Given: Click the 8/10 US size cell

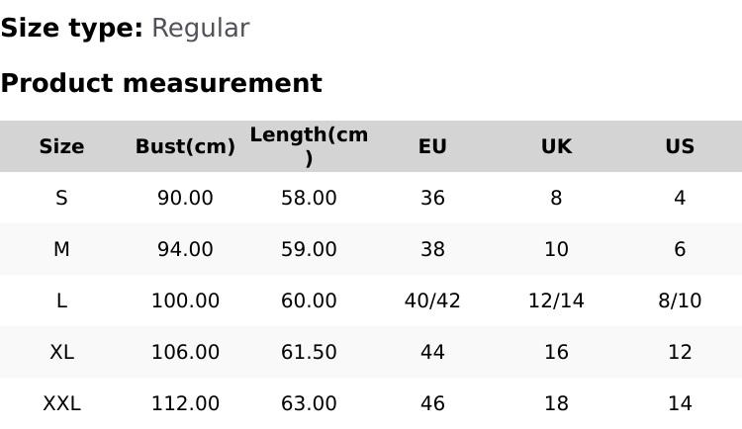Looking at the screenshot, I should tap(680, 300).
